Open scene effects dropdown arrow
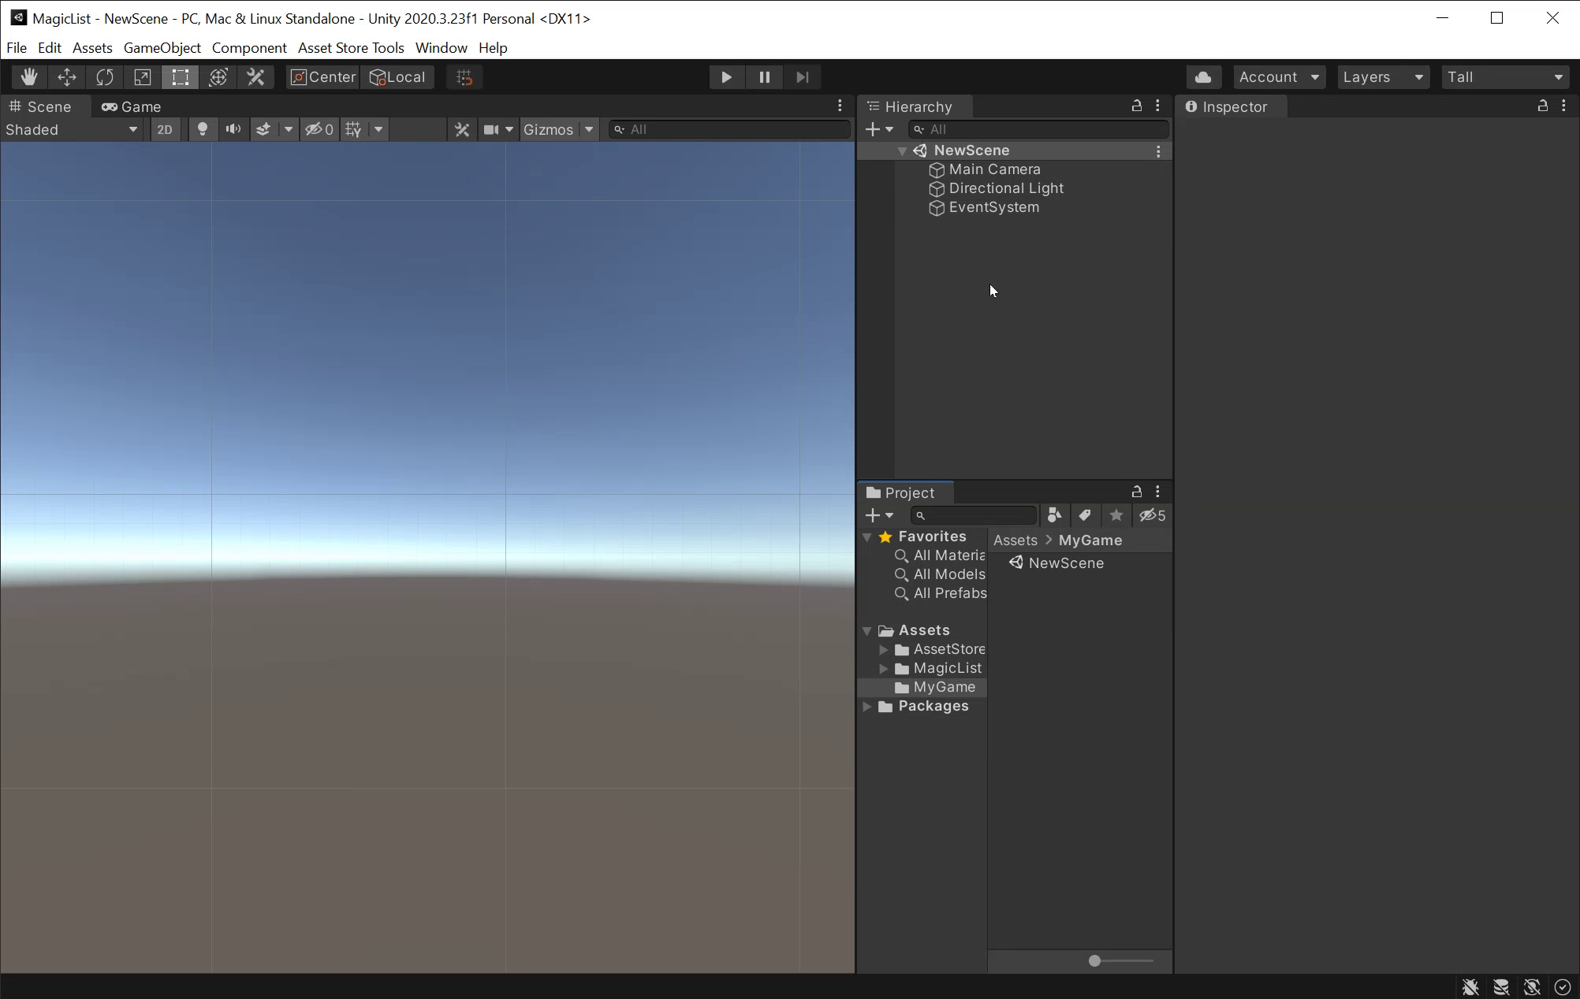 pos(289,129)
